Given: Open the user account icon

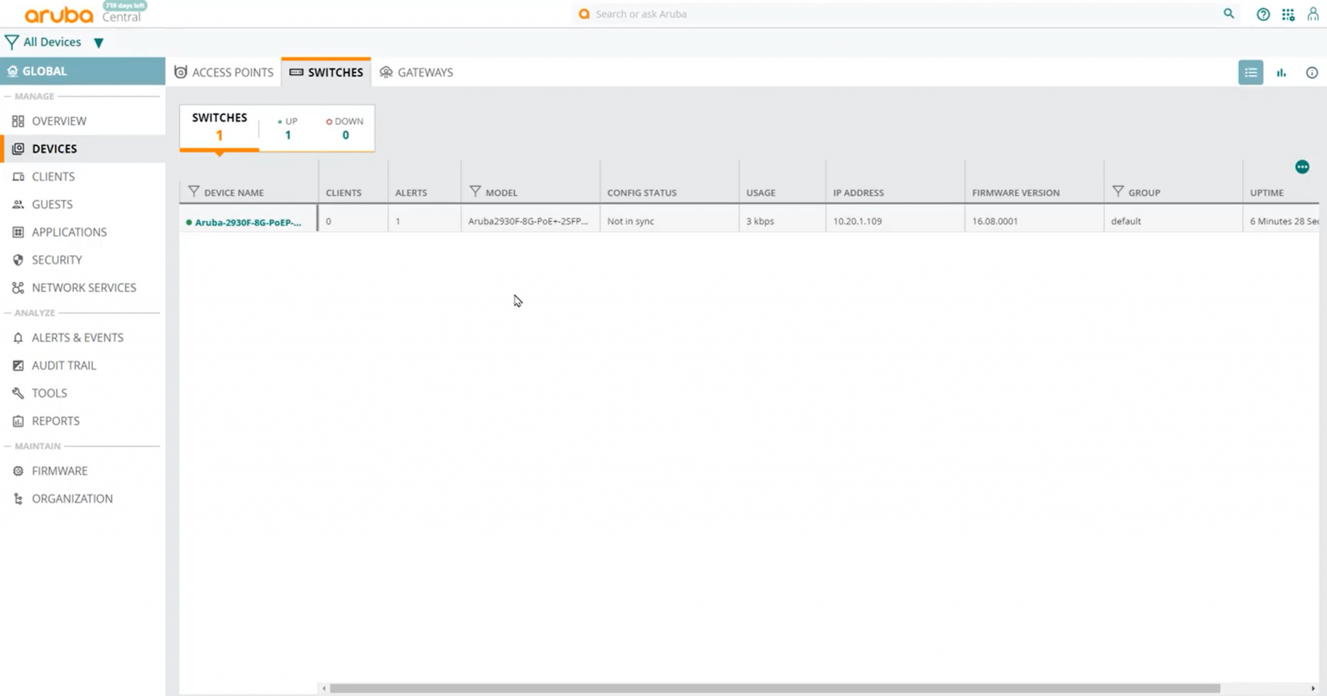Looking at the screenshot, I should tap(1313, 14).
